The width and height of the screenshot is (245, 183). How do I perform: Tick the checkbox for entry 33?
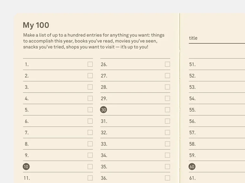click(167, 144)
